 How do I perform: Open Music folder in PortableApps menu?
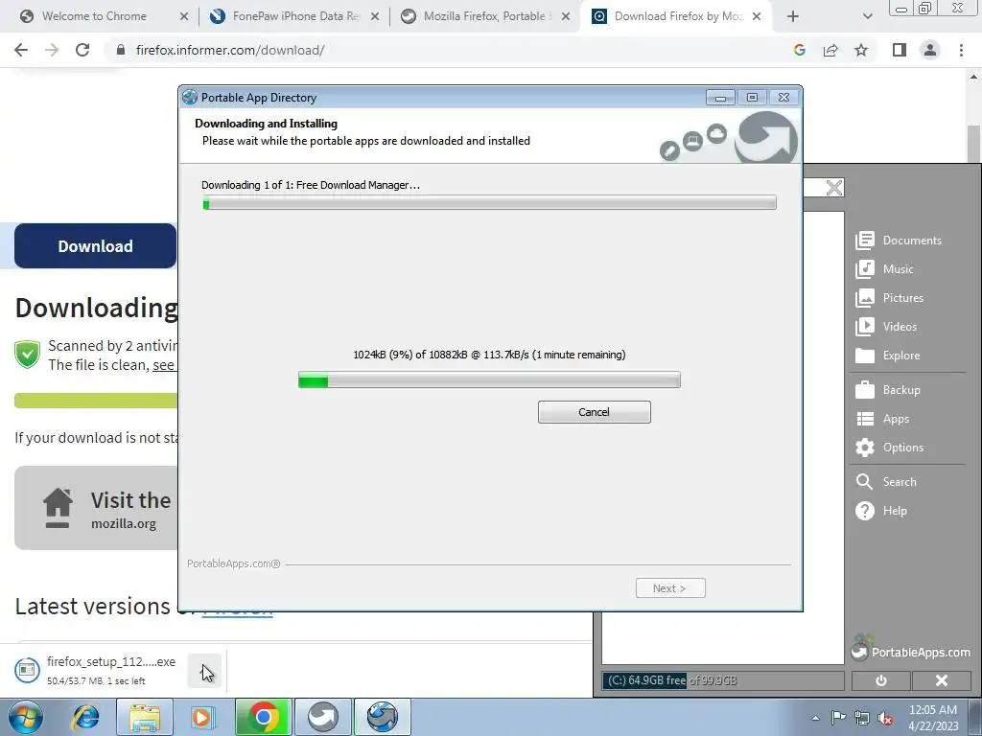[884, 269]
